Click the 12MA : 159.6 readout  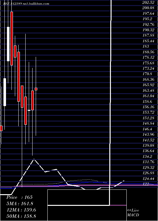[x=21, y=210]
